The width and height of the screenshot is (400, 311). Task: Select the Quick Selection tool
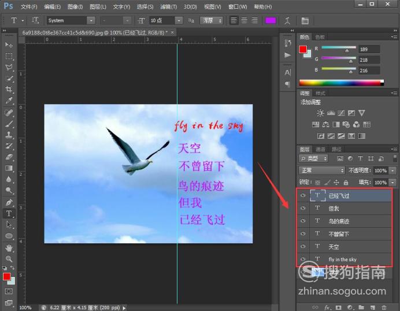(x=9, y=78)
